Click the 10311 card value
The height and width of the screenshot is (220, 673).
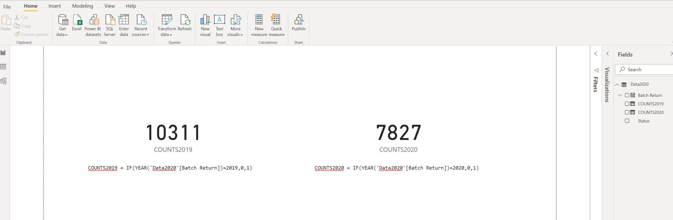tap(173, 132)
